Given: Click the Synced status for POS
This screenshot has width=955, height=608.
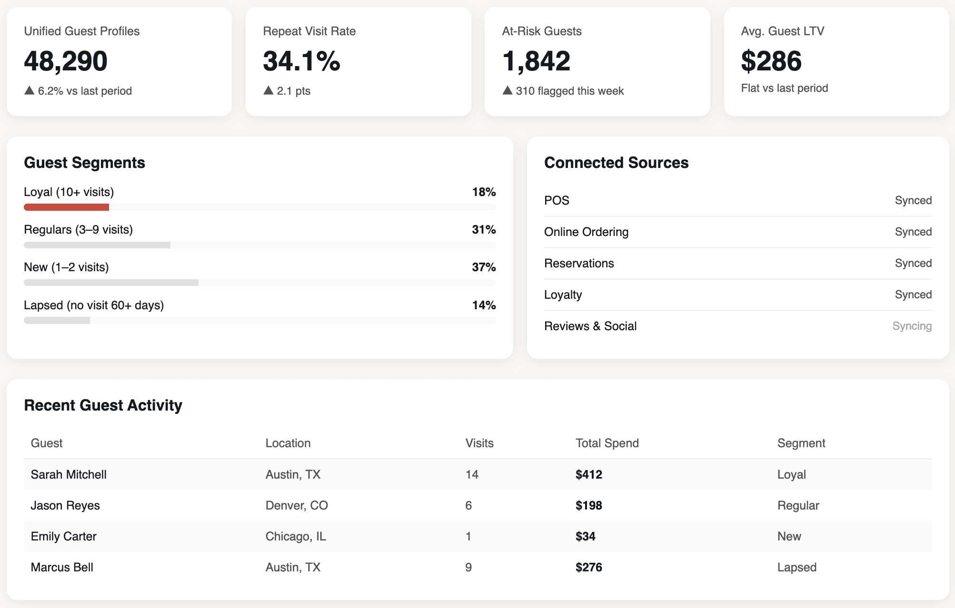Looking at the screenshot, I should pyautogui.click(x=913, y=200).
